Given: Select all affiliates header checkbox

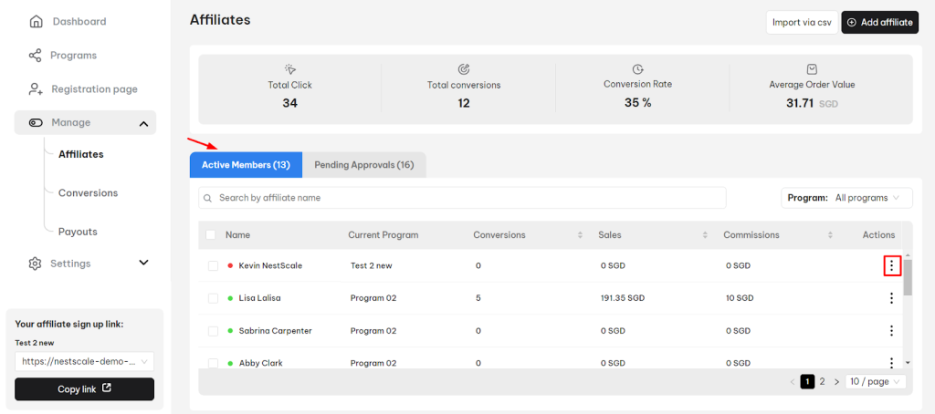Looking at the screenshot, I should pos(211,234).
